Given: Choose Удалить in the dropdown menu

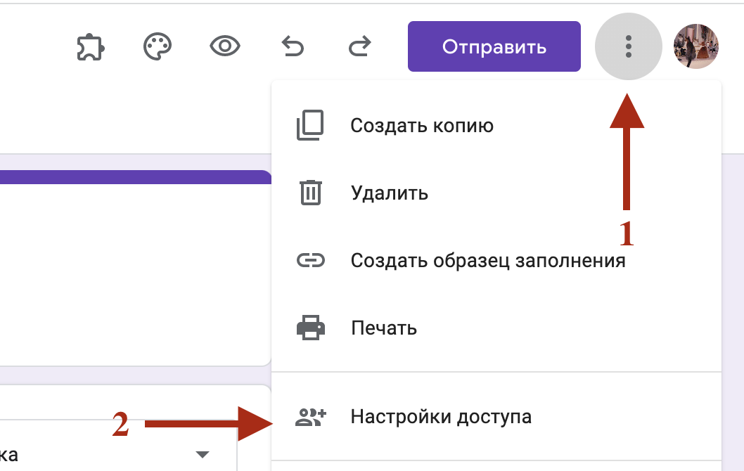Looking at the screenshot, I should click(389, 193).
